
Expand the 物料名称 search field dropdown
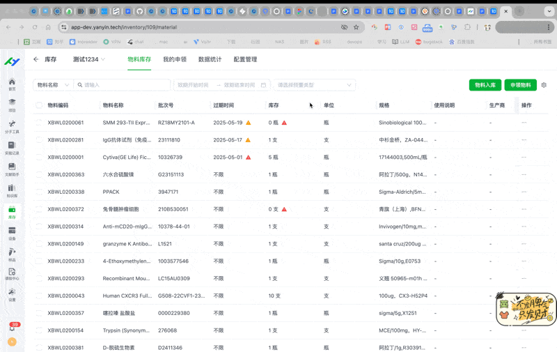53,85
